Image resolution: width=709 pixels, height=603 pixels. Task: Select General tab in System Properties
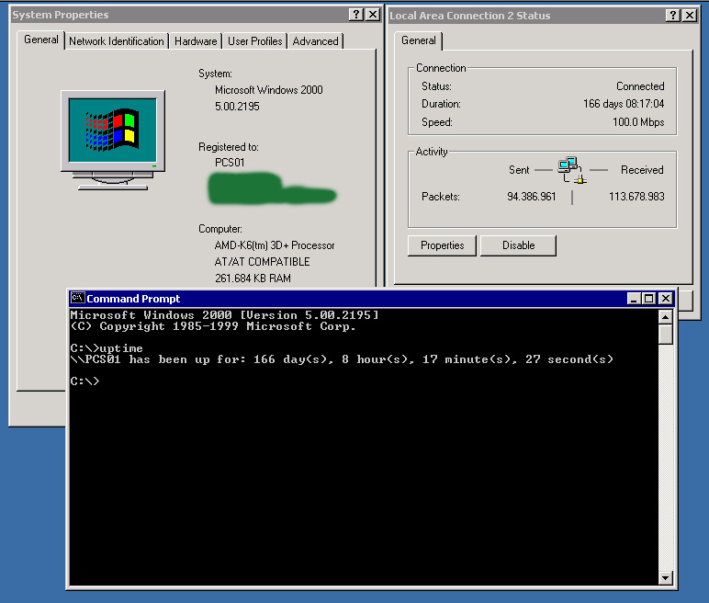point(41,40)
